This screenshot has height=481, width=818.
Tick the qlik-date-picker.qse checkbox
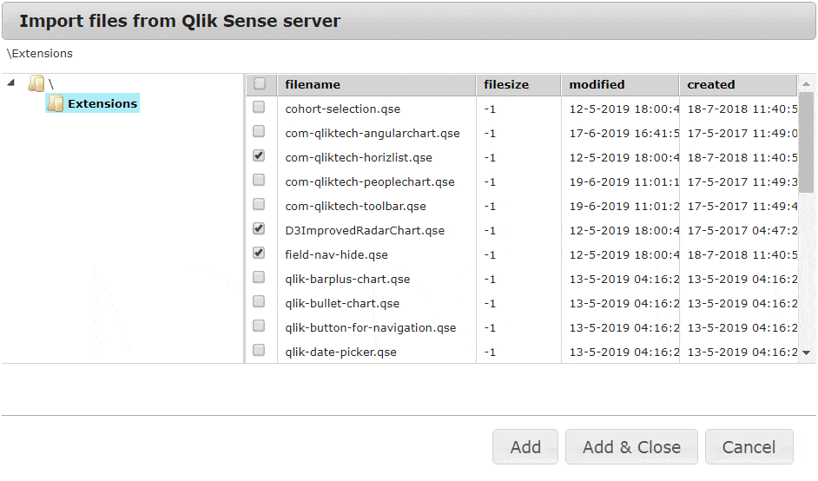click(x=259, y=351)
